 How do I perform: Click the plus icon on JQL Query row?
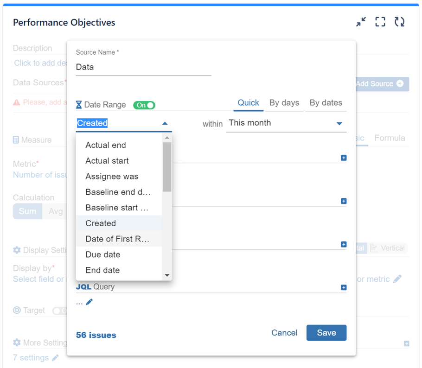[344, 287]
